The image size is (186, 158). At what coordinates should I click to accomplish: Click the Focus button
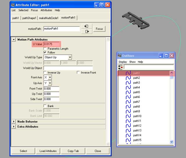click(x=99, y=29)
